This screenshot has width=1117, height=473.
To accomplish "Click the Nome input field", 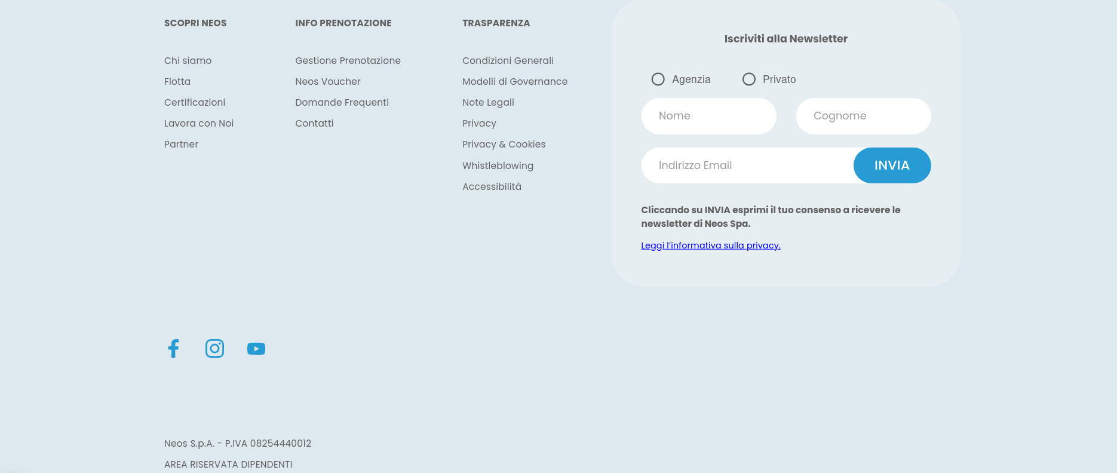I will click(x=708, y=116).
